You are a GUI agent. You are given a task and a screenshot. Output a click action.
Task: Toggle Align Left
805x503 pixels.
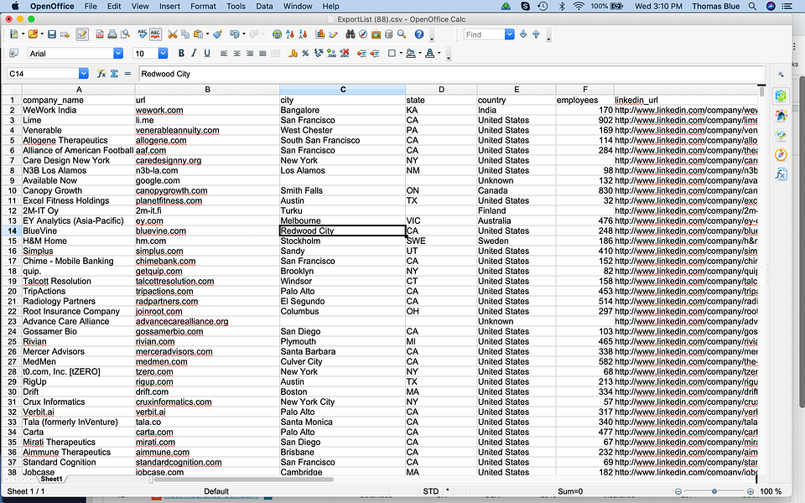(x=224, y=53)
